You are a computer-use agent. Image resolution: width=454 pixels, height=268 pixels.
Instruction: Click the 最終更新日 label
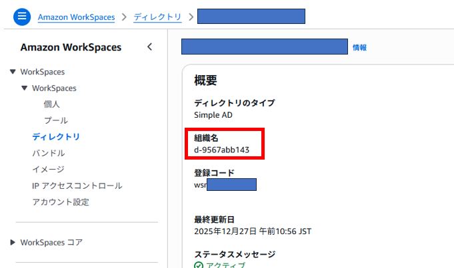[x=214, y=219]
